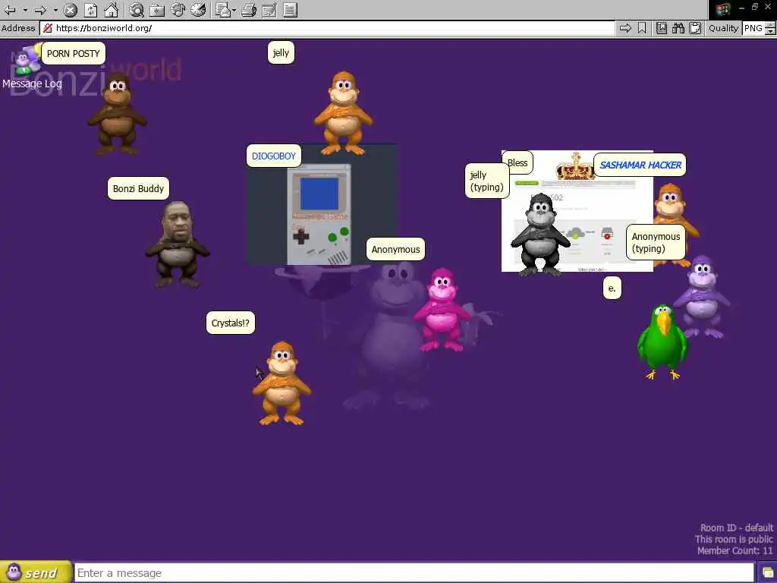The image size is (777, 583).
Task: Go forward using the Forward arrow
Action: (x=40, y=9)
